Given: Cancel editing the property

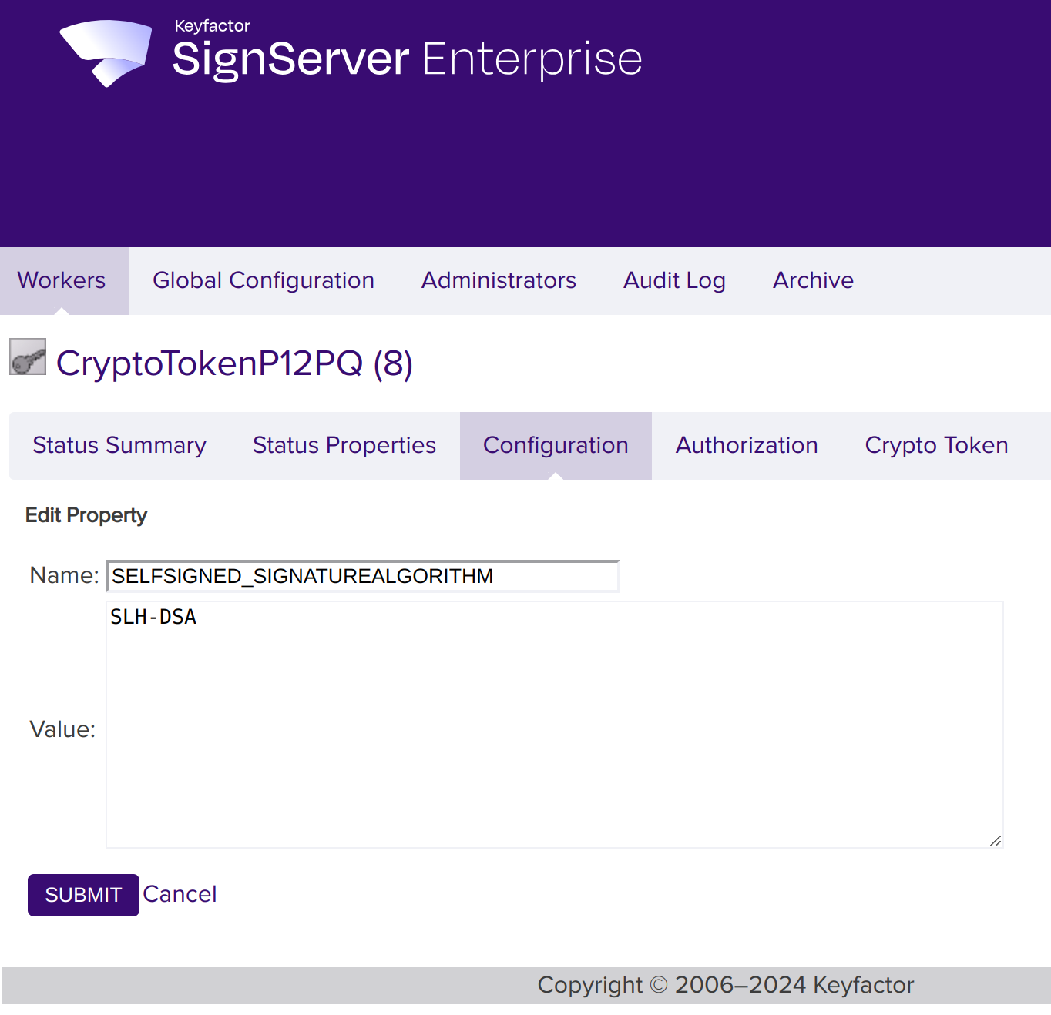Looking at the screenshot, I should pos(180,894).
